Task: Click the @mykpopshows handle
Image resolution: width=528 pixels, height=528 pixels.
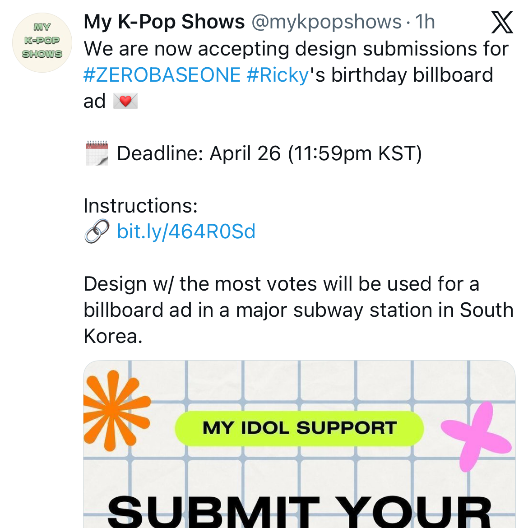Action: (326, 22)
